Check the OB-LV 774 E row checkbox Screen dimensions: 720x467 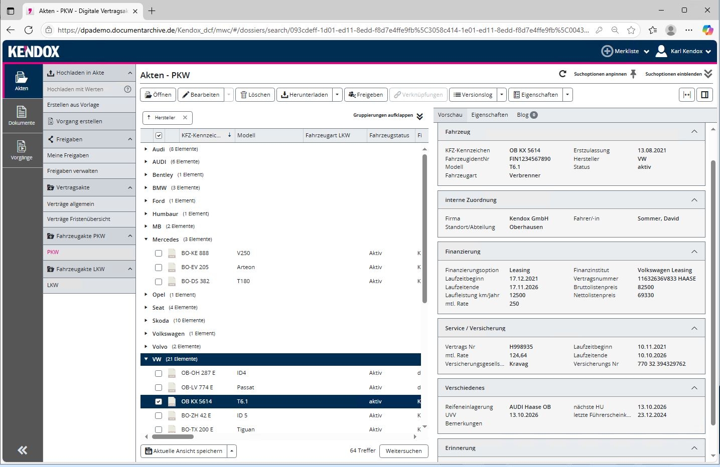[159, 388]
